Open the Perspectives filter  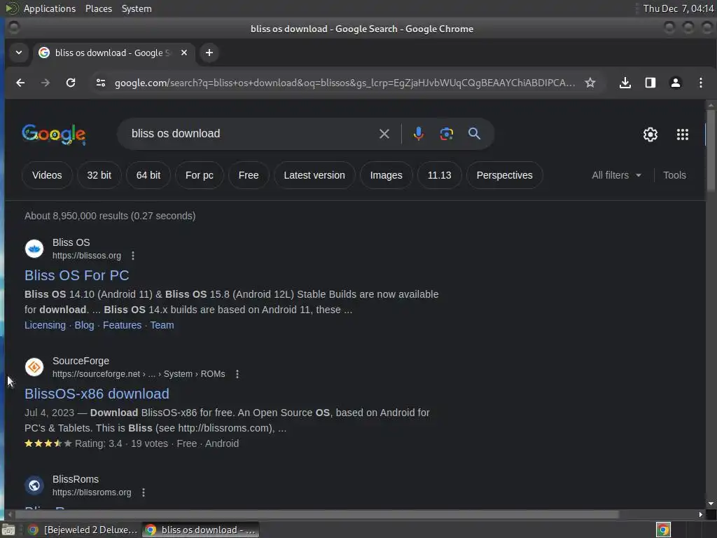(504, 175)
